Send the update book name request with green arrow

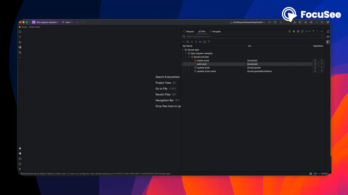(322, 71)
